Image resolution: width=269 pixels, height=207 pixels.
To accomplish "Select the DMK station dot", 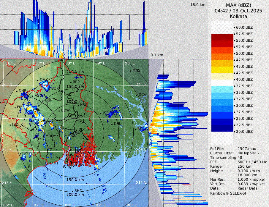I will (x=38, y=80).
